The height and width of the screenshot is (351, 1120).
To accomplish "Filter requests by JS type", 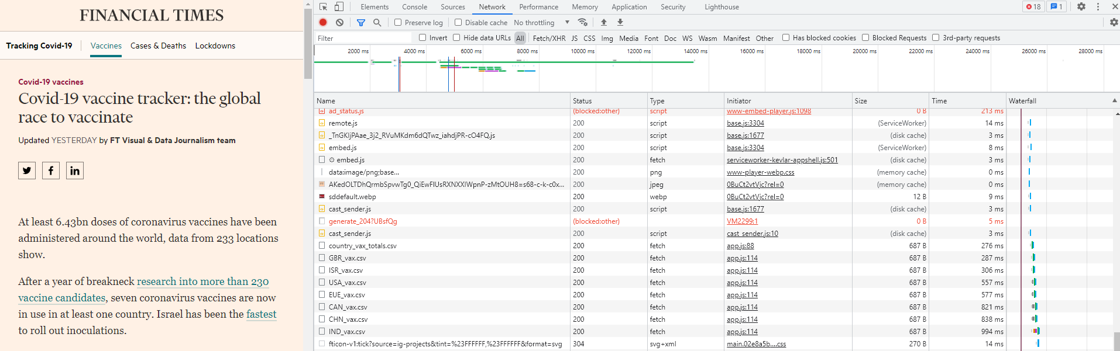I will (574, 39).
